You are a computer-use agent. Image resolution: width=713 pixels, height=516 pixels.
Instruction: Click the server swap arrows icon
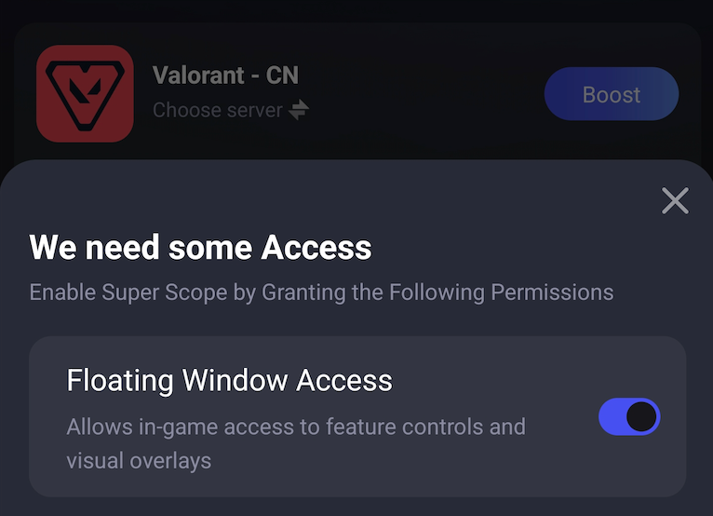pyautogui.click(x=298, y=110)
